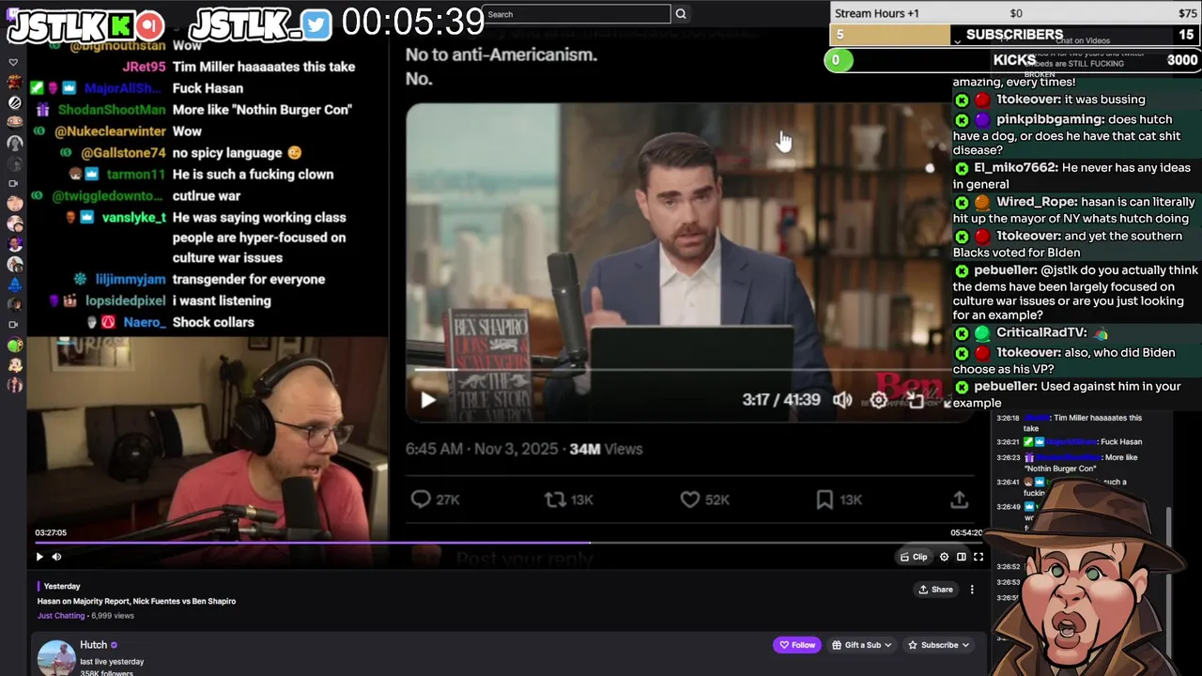Enter fullscreen in the Twitch player
The width and height of the screenshot is (1202, 676).
click(x=978, y=557)
